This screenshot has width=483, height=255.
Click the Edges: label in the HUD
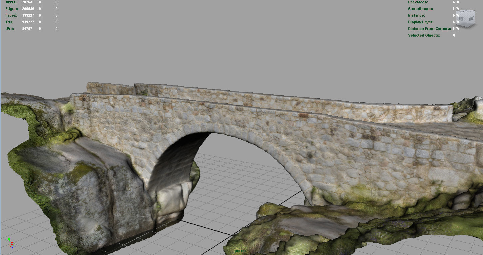(x=12, y=9)
